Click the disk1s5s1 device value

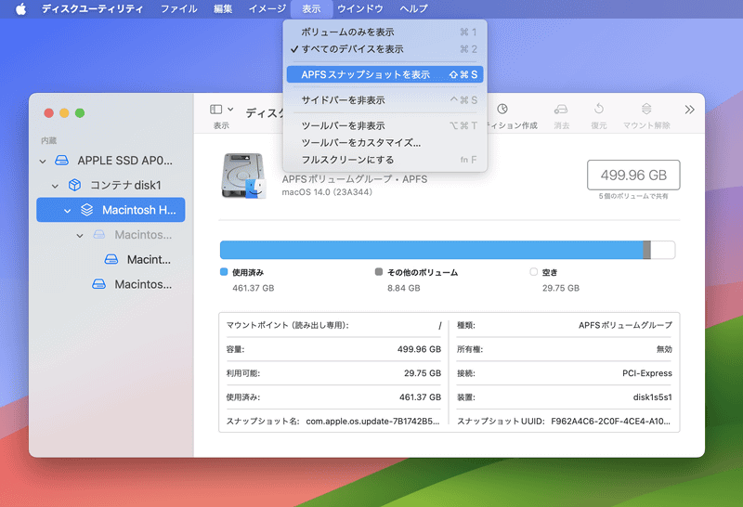pos(653,397)
